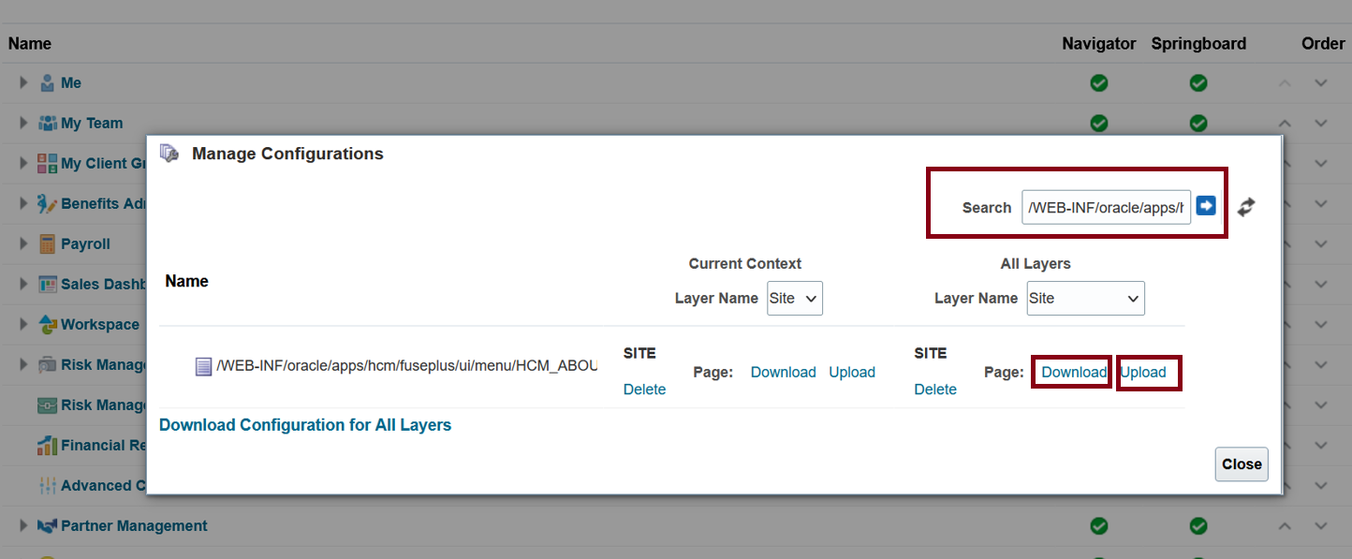Move the Workspace row down in order

[x=1321, y=325]
